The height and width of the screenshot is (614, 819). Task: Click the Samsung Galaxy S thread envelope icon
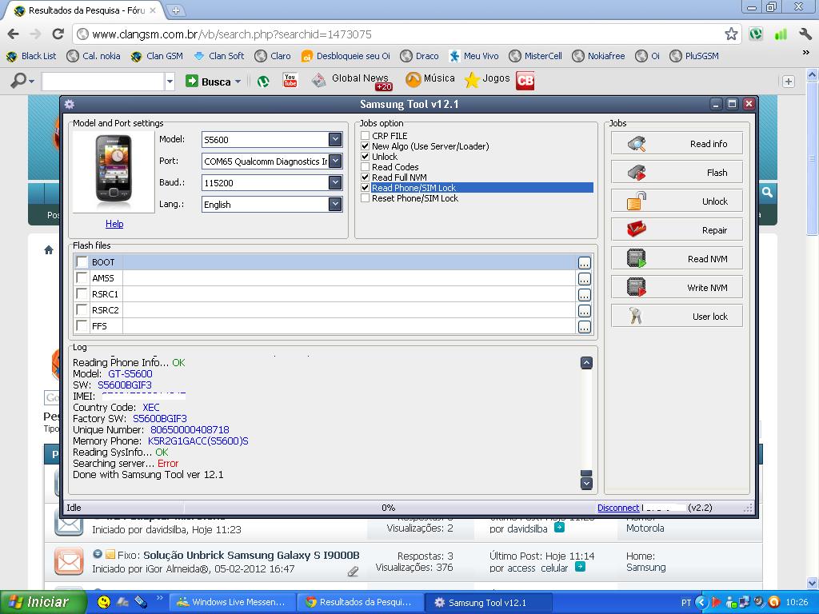69,561
